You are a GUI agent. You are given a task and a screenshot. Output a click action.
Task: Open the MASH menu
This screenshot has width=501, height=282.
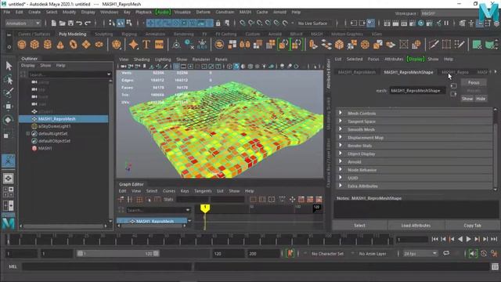[245, 13]
